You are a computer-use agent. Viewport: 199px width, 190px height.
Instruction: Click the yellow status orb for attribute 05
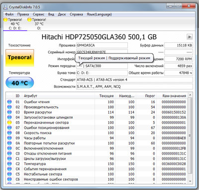(x=9, y=123)
